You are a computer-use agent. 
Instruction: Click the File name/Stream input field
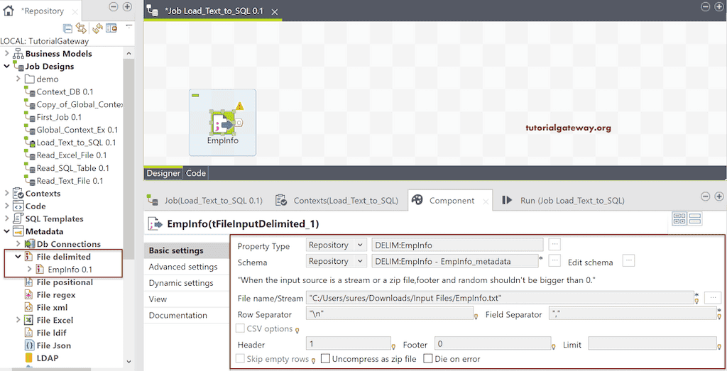coord(500,298)
